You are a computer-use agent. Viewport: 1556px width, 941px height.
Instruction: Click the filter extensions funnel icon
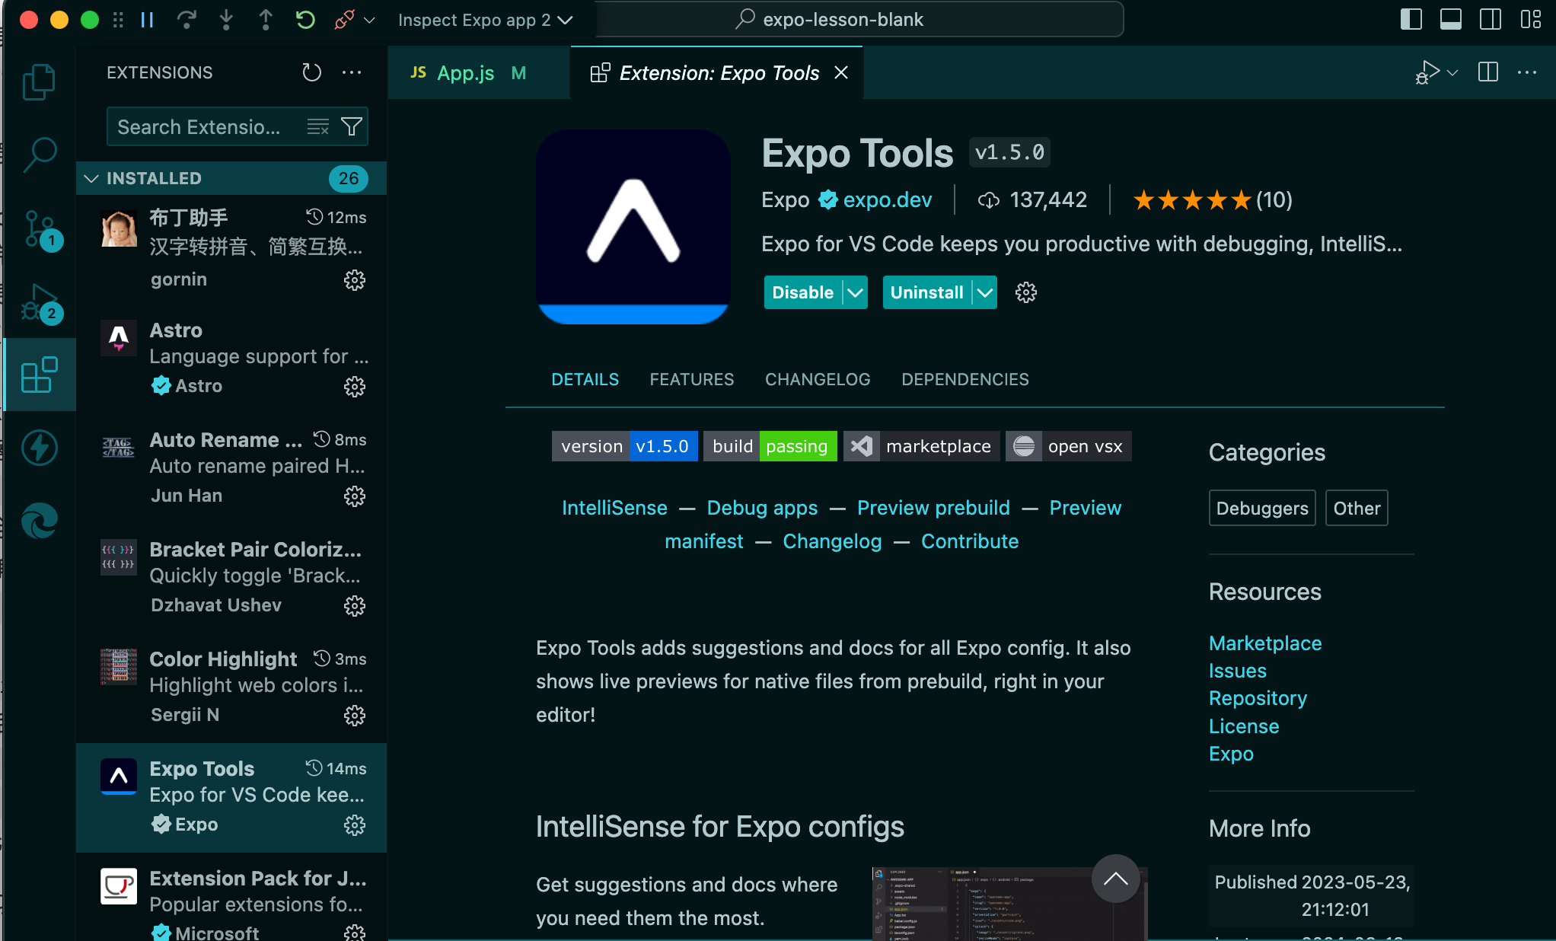point(352,126)
